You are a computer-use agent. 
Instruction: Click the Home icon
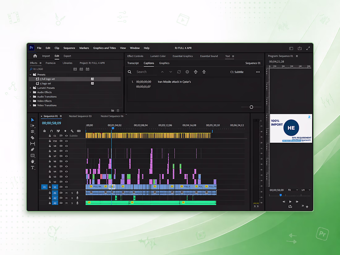[x=35, y=56]
